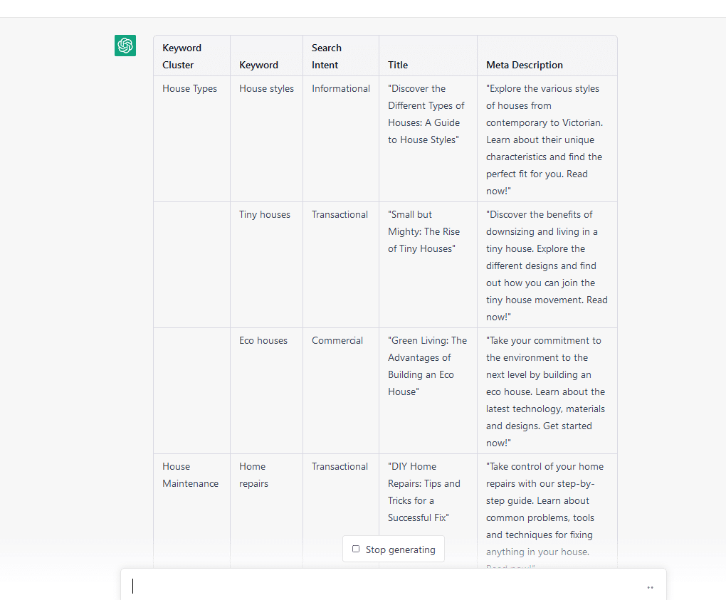726x600 pixels.
Task: Click the House styles keyword cell
Action: point(266,89)
